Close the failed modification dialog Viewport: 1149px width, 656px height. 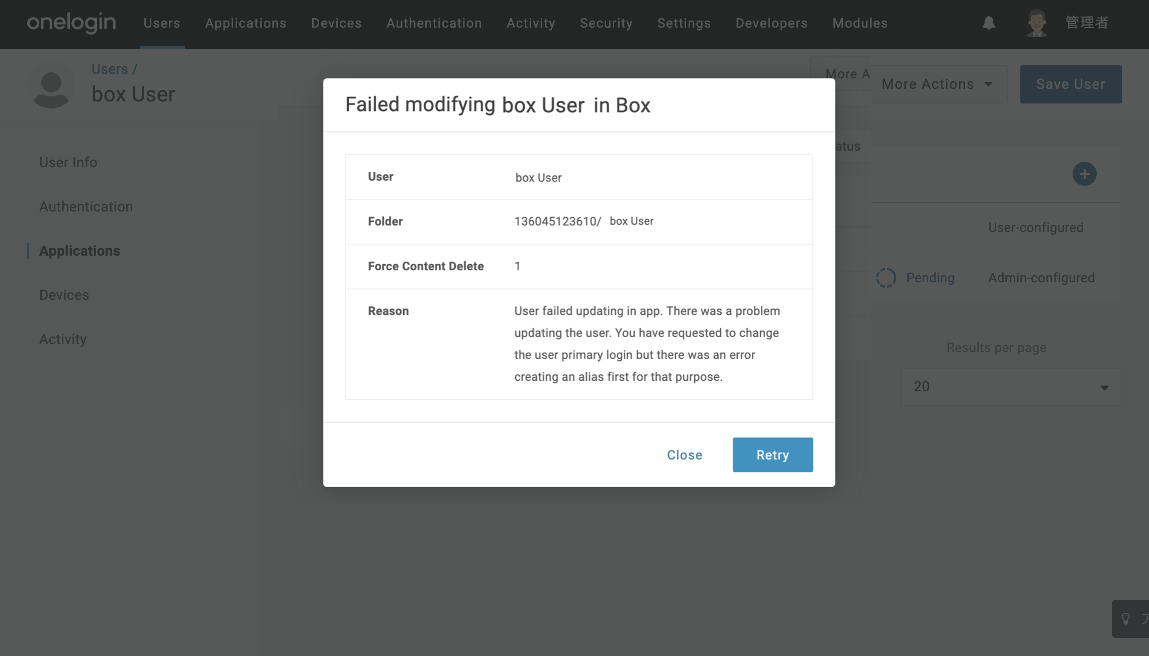pos(685,455)
